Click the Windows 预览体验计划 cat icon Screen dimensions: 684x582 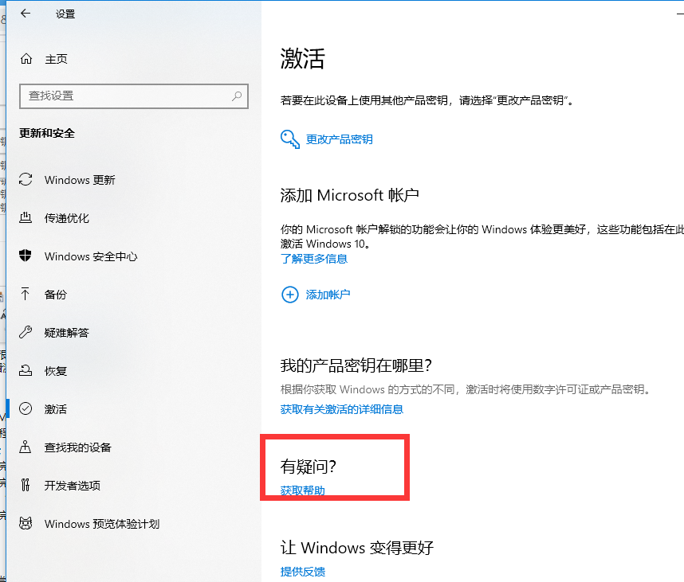[26, 523]
